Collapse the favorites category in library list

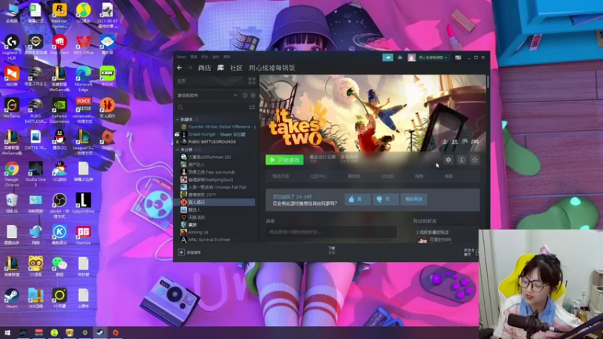coord(178,120)
